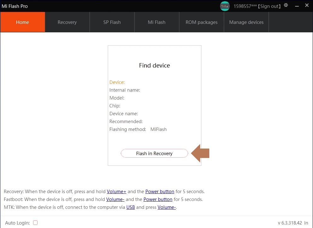Click the Device name: label
Viewport: 313px width, 228px height.
(124, 114)
